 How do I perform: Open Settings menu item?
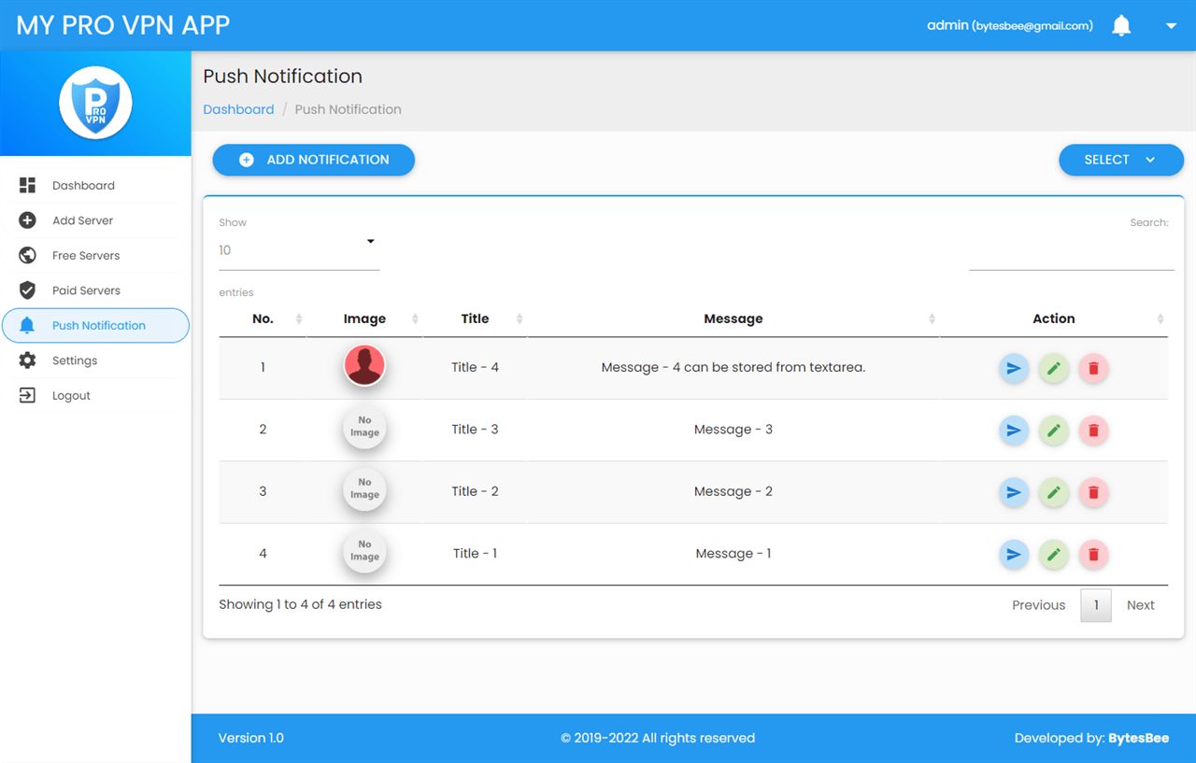(x=95, y=360)
